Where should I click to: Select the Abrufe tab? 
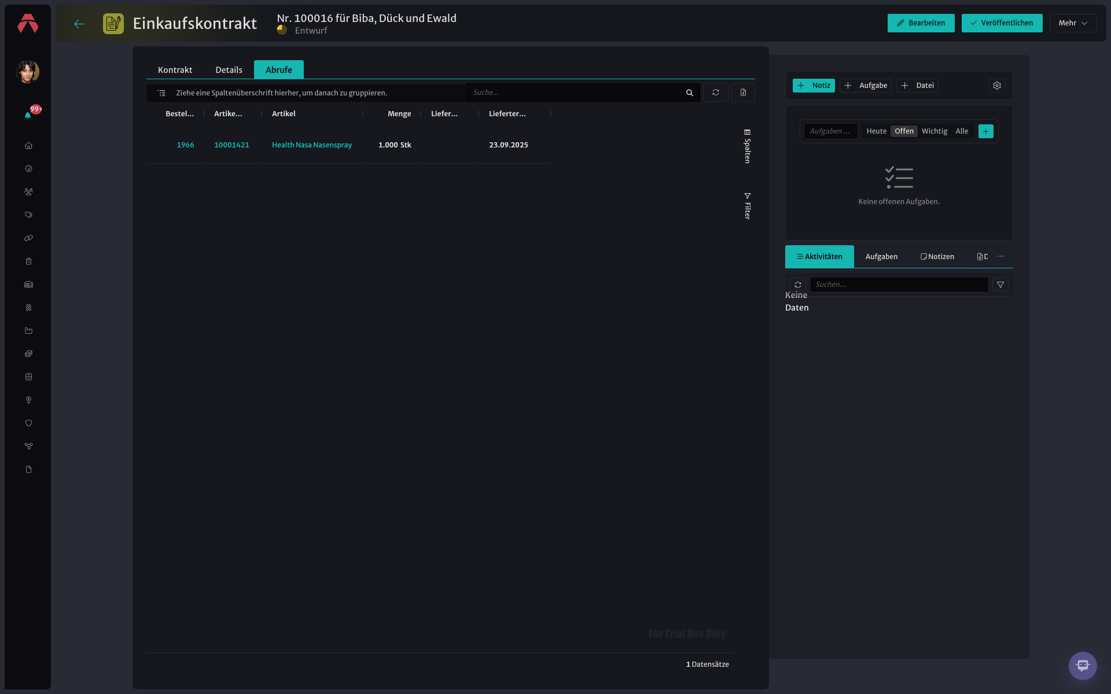[279, 69]
